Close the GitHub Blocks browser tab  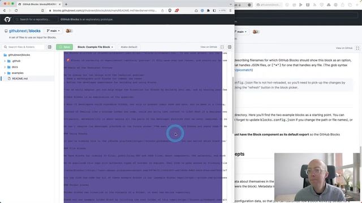click(60, 4)
